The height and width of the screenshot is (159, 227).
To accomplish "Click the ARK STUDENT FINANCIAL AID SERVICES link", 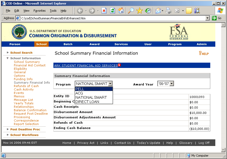I will [x=86, y=66].
